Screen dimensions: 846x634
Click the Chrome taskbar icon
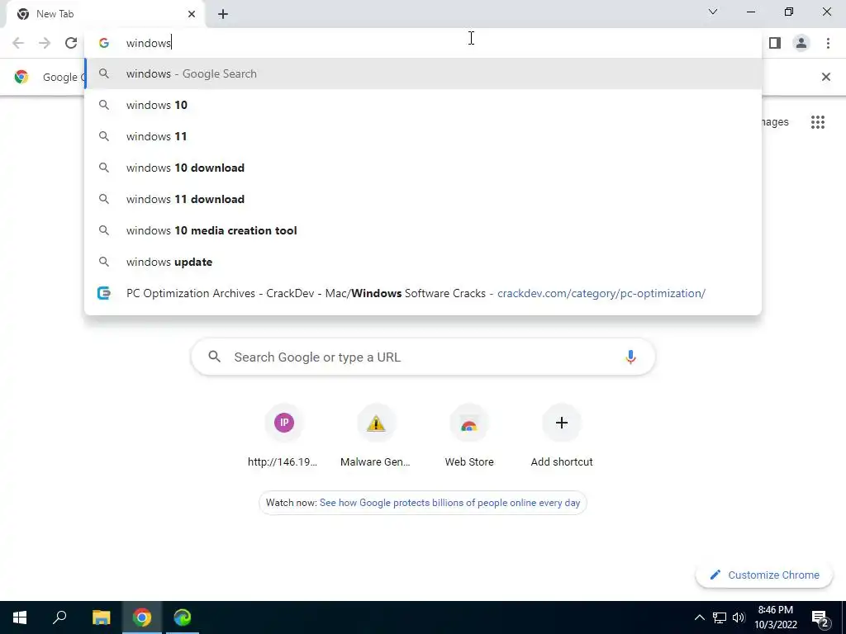[142, 617]
